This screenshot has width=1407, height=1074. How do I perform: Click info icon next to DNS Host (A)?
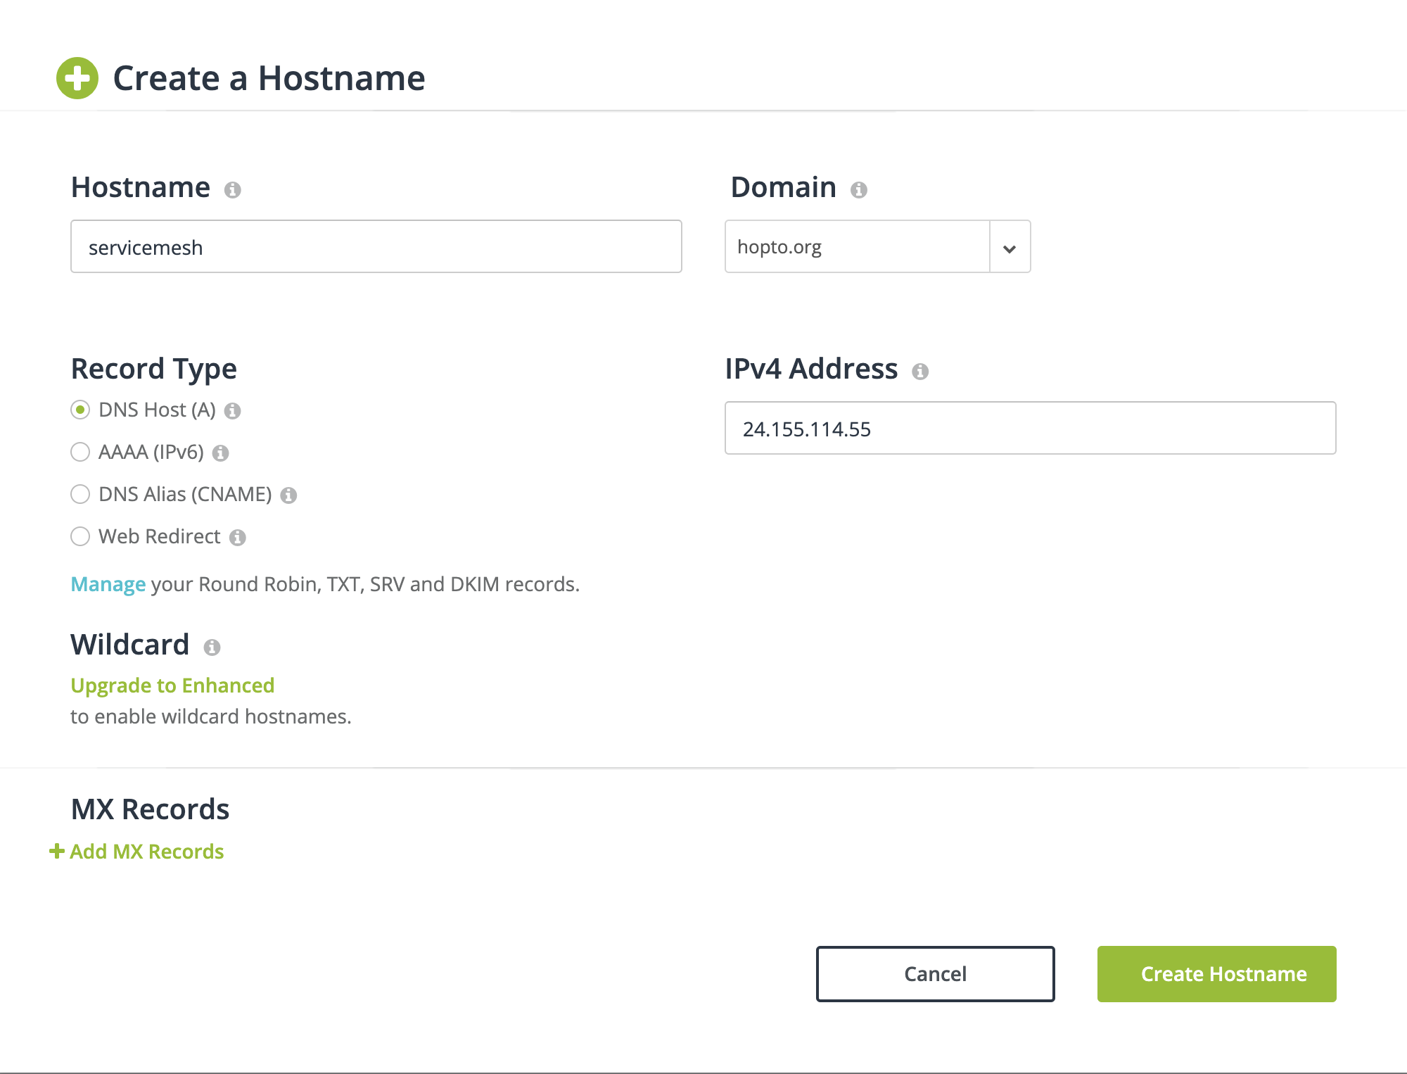coord(233,411)
